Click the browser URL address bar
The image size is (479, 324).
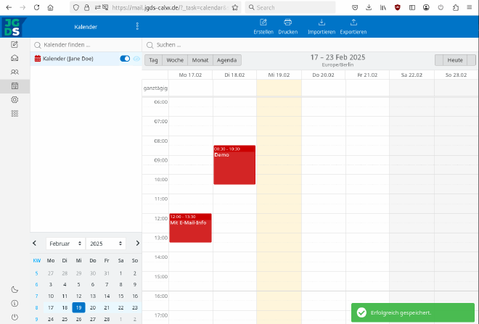pos(169,7)
